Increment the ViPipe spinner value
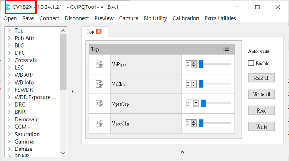The image size is (289, 161). [193, 63]
